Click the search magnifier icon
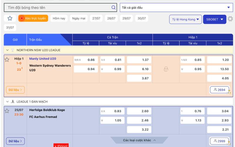The height and width of the screenshot is (147, 235). (x=113, y=7)
